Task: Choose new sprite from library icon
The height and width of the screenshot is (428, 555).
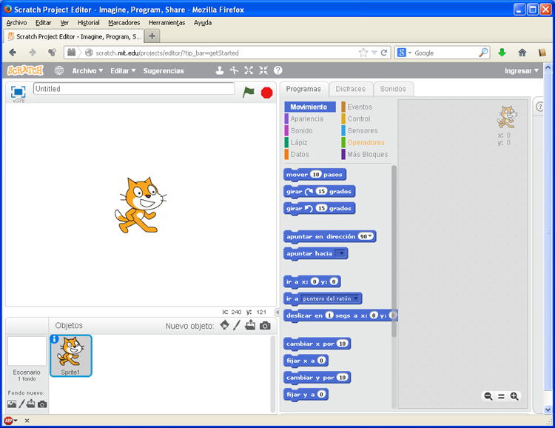Action: (224, 325)
